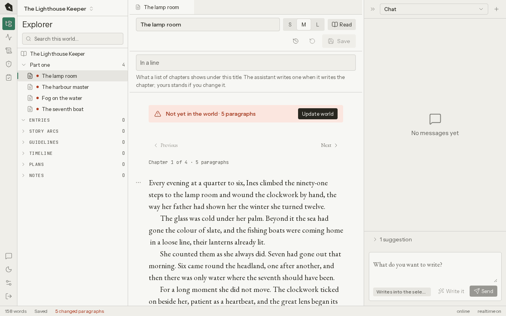Select large text size L

pyautogui.click(x=317, y=24)
